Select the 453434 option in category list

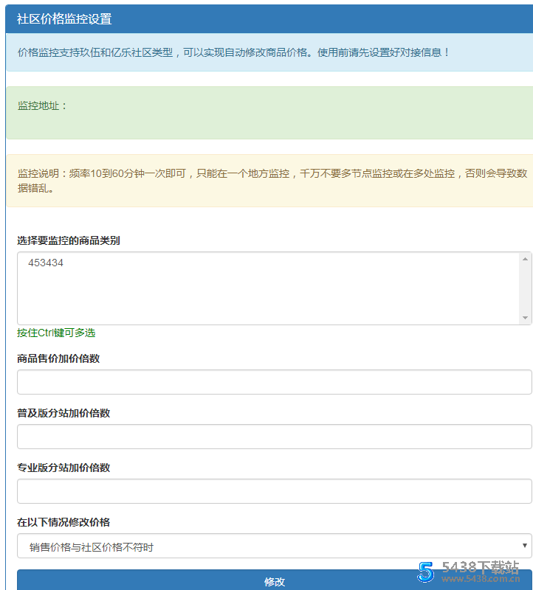click(46, 263)
